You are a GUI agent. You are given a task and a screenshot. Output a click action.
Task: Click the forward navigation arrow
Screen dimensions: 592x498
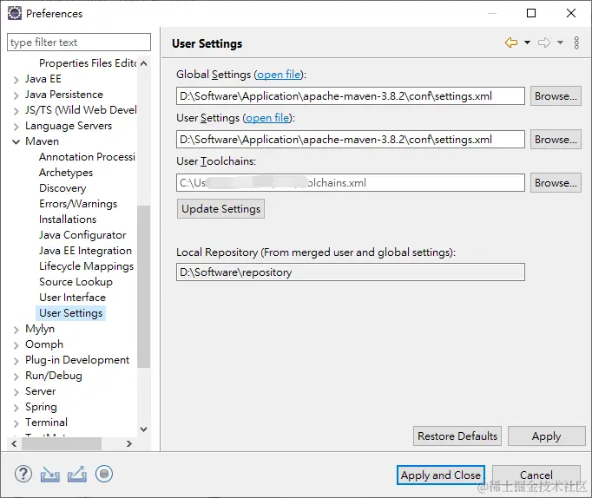point(544,43)
